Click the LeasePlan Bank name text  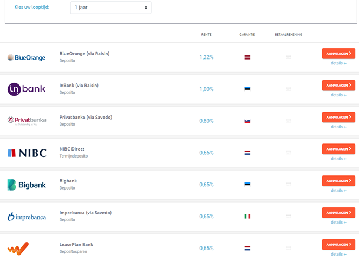point(76,245)
